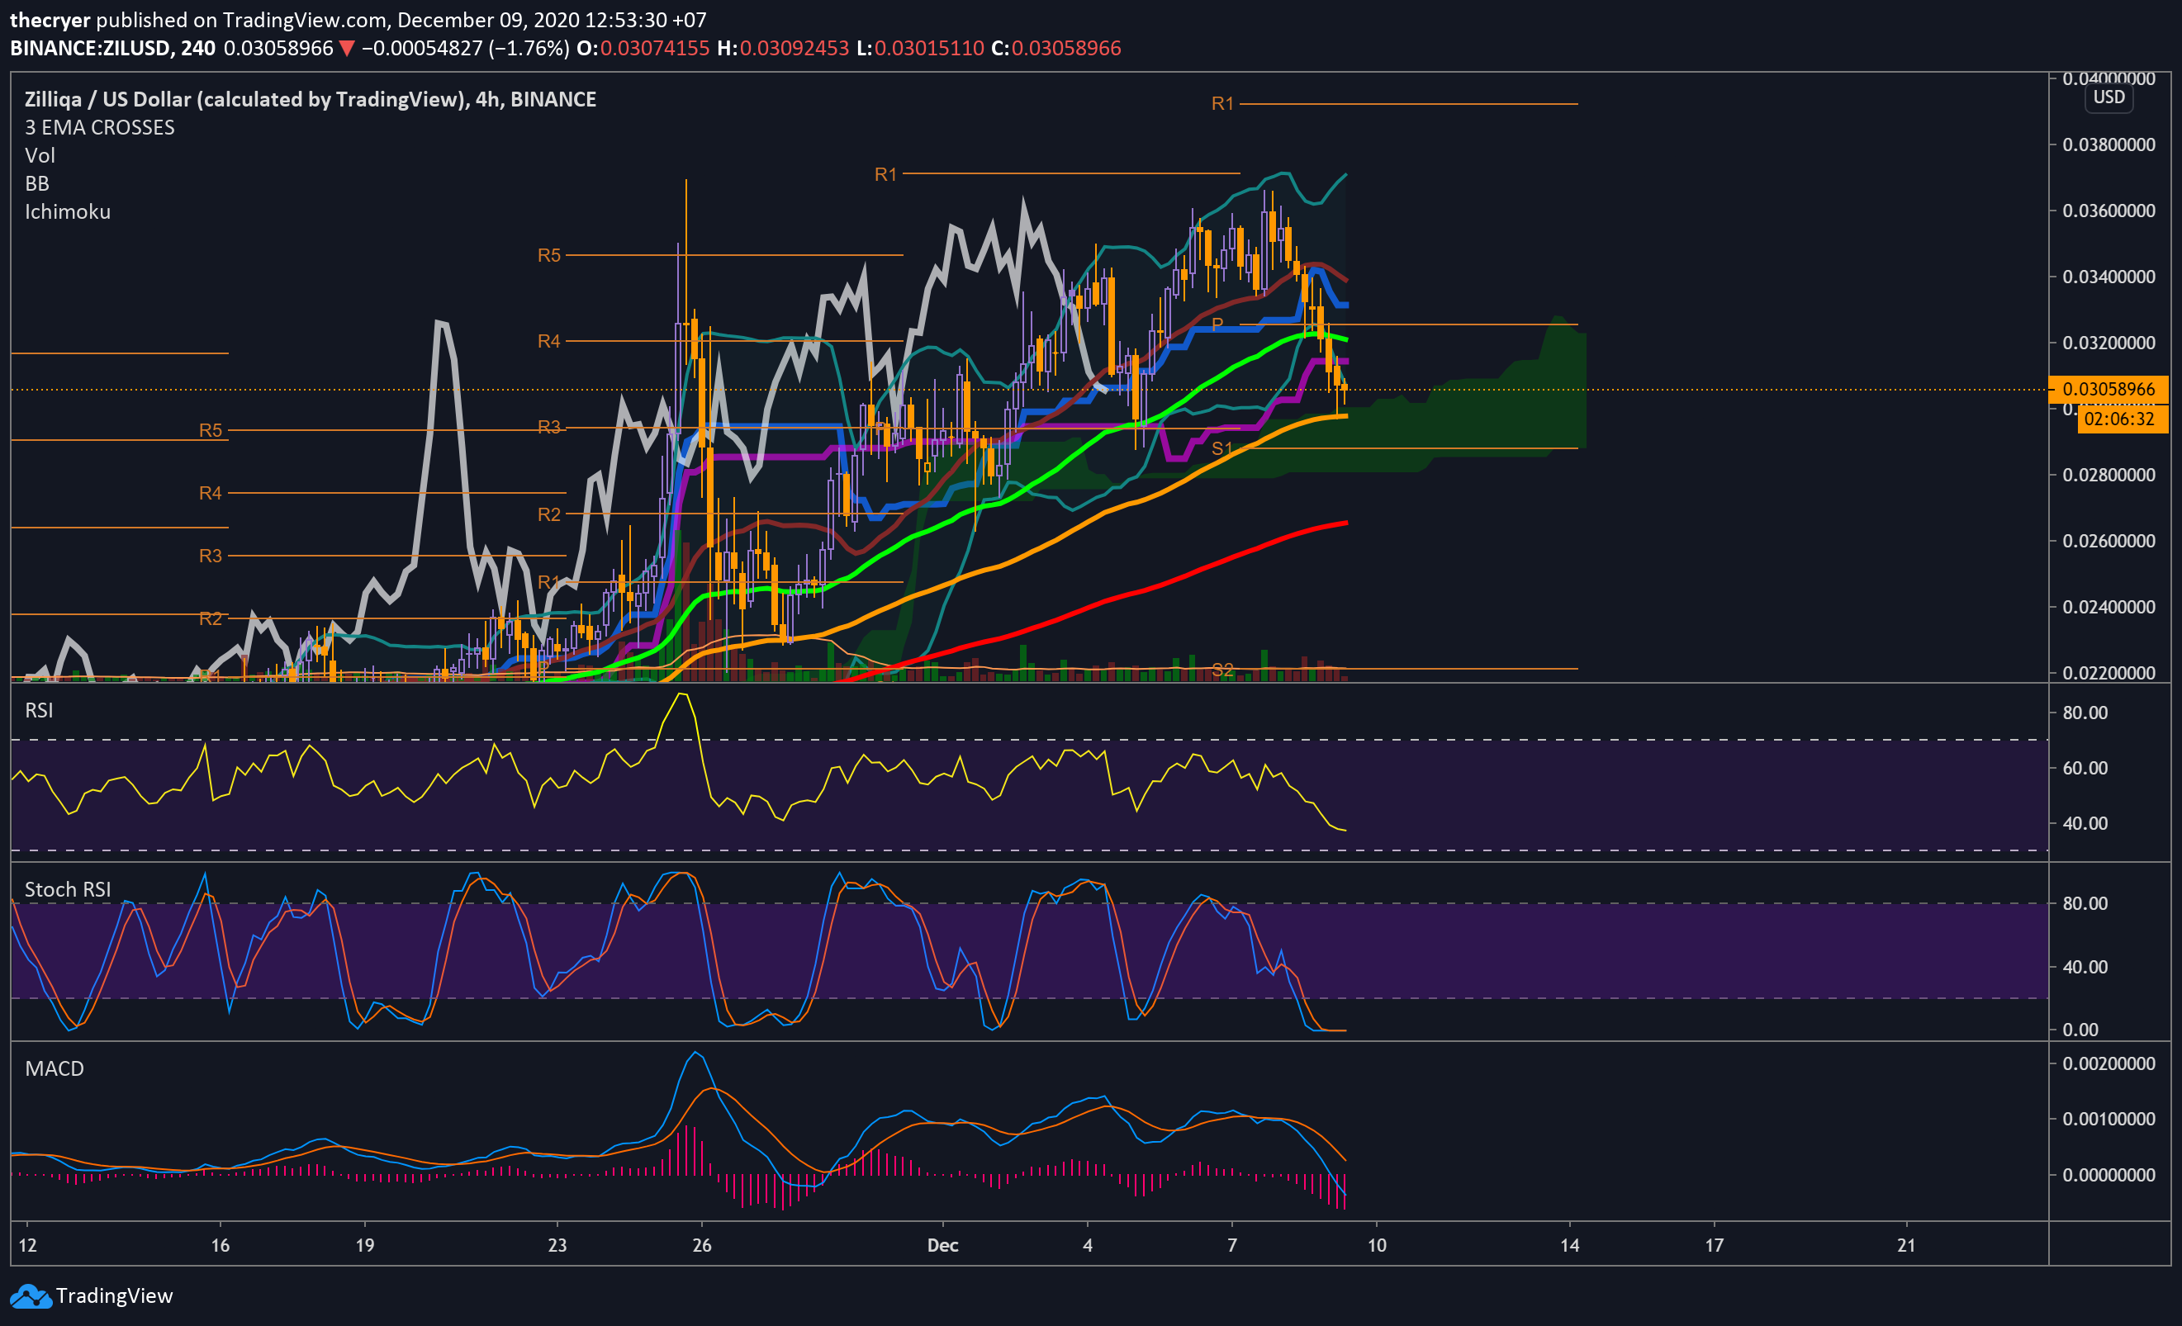Click the USD currency label on price axis

(x=2108, y=97)
